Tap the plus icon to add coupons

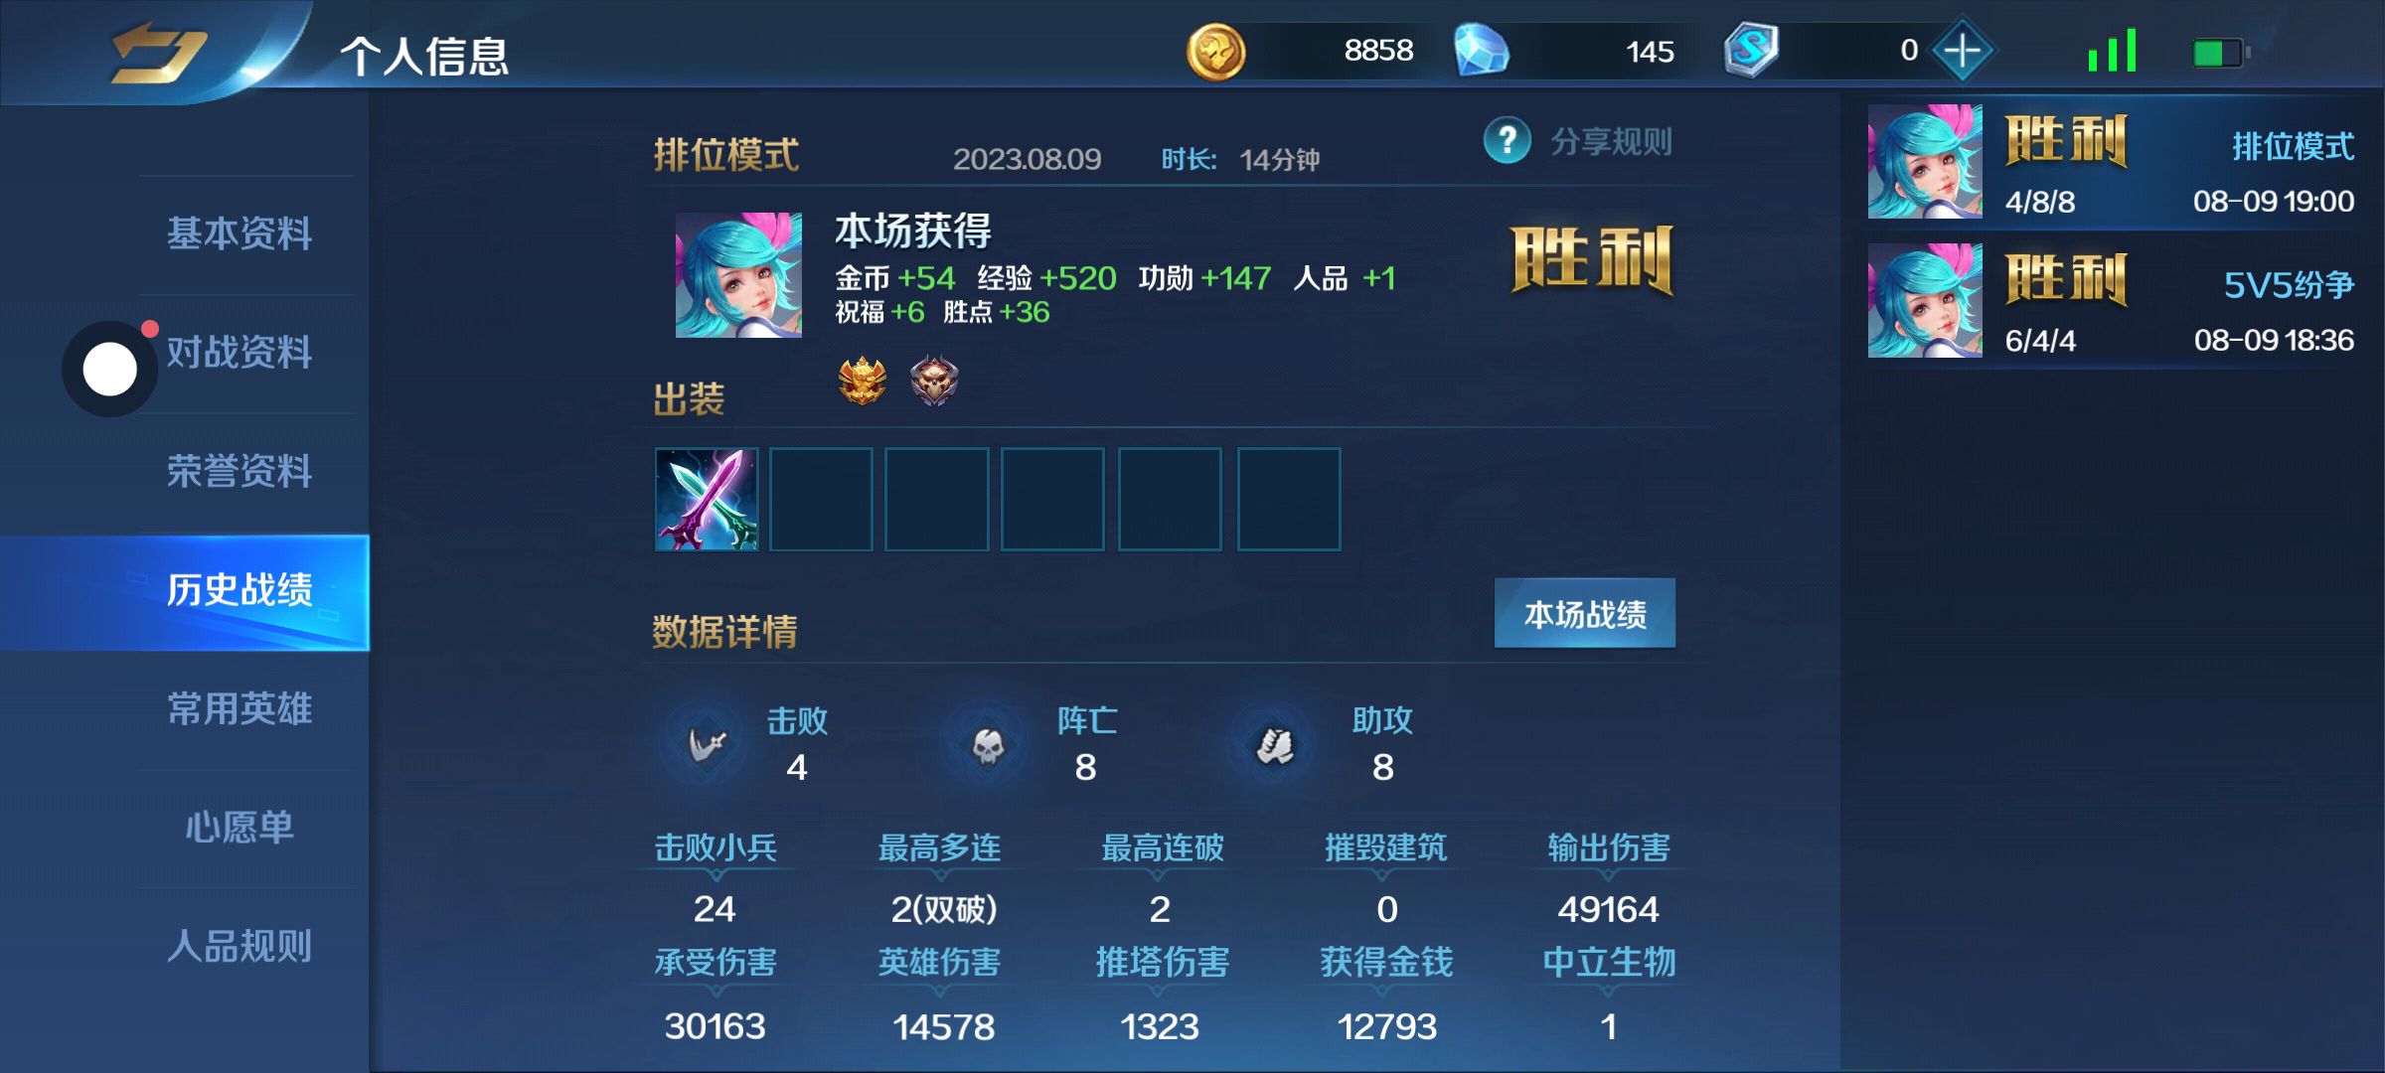coord(1962,51)
